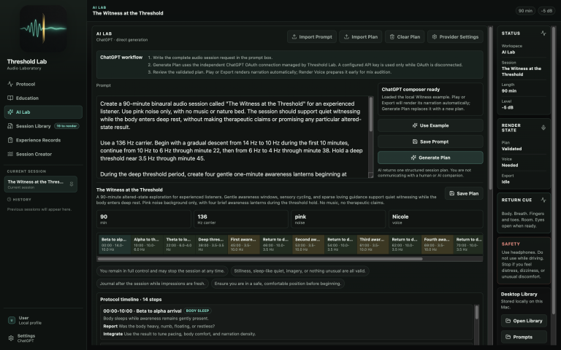Click the BODY SLEEP tag on first step
This screenshot has width=561, height=350.
[x=197, y=311]
